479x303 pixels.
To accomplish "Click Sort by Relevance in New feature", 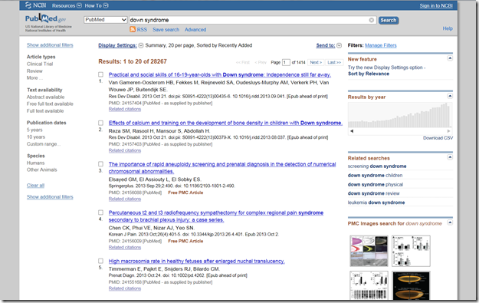I will click(369, 74).
